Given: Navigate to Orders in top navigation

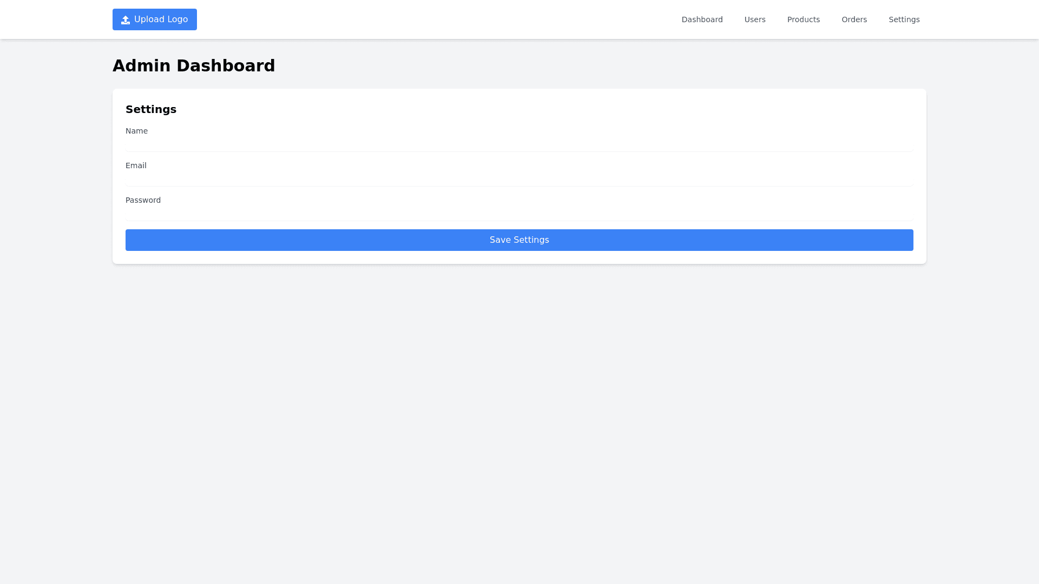Looking at the screenshot, I should tap(854, 19).
